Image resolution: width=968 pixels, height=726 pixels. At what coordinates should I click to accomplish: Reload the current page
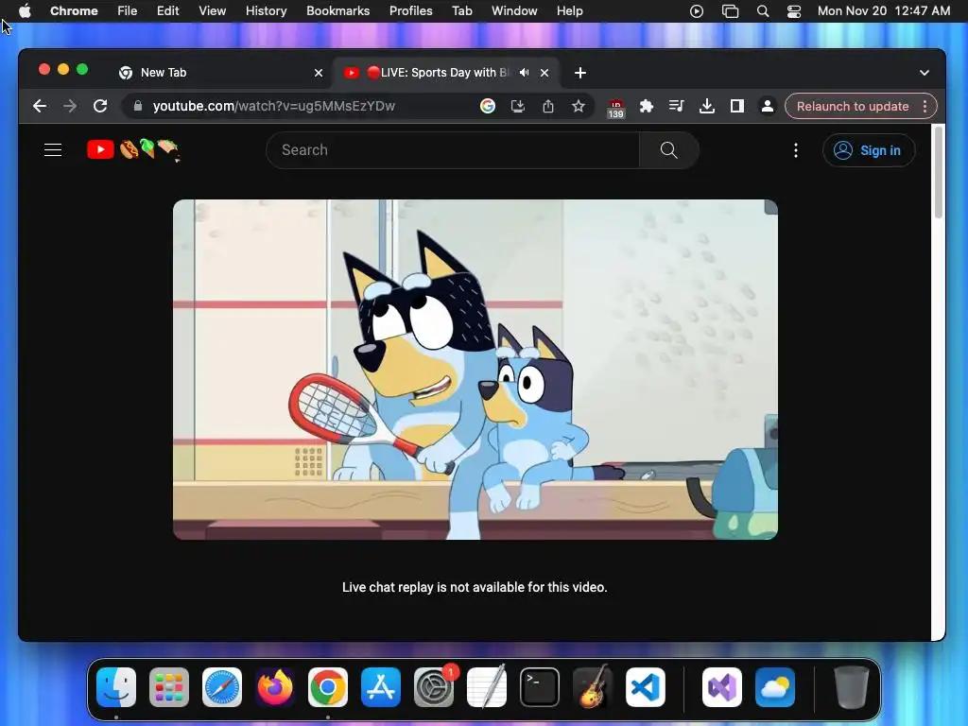pos(100,106)
